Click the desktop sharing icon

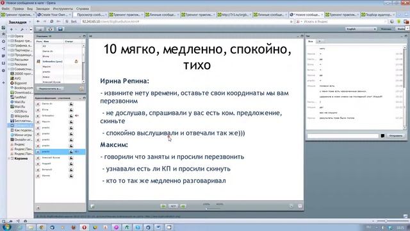point(60,29)
